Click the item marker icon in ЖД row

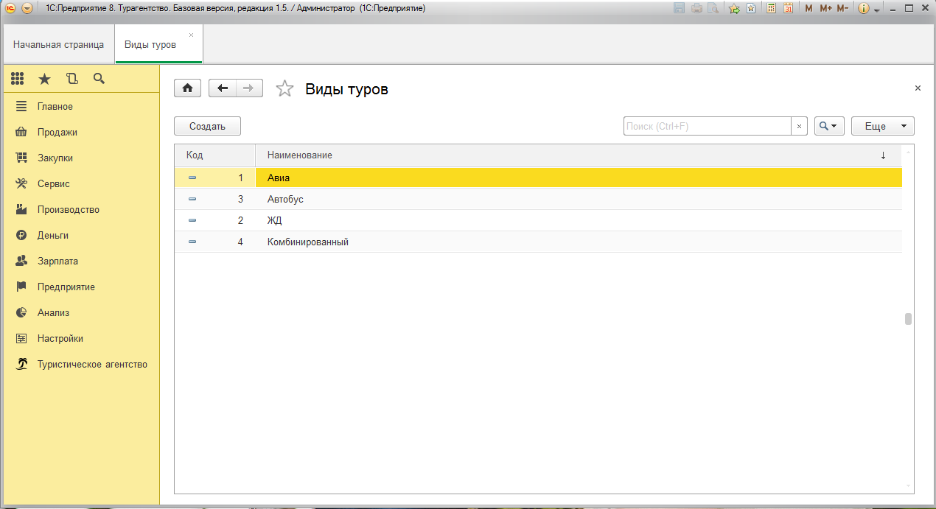tap(192, 220)
